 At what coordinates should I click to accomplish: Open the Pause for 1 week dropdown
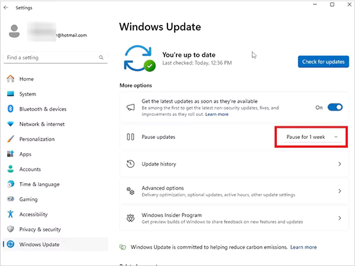click(x=312, y=137)
